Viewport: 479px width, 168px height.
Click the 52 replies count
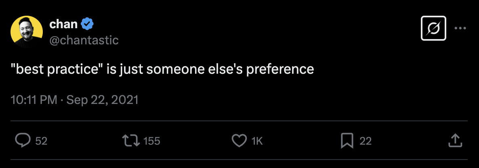pos(41,141)
